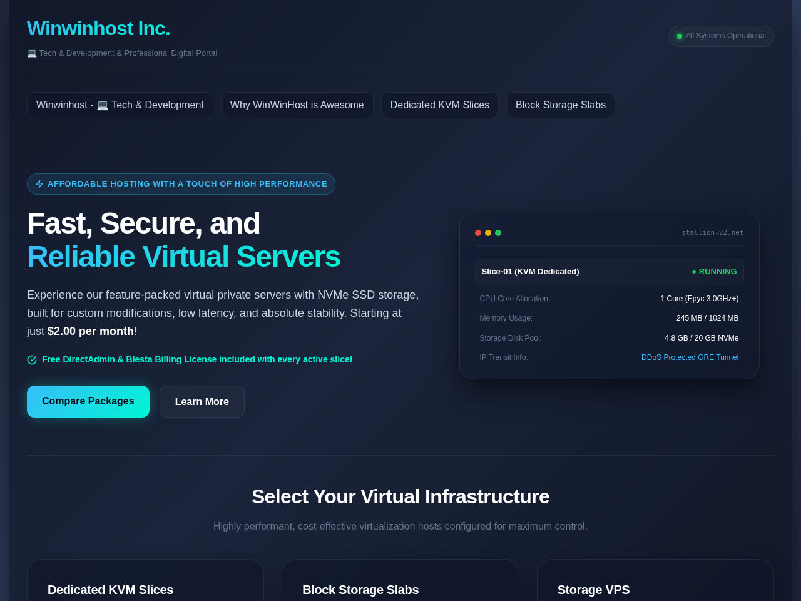The height and width of the screenshot is (601, 801).
Task: Click 1 Core (Epyc 3.0GHz+) value
Action: tap(700, 299)
